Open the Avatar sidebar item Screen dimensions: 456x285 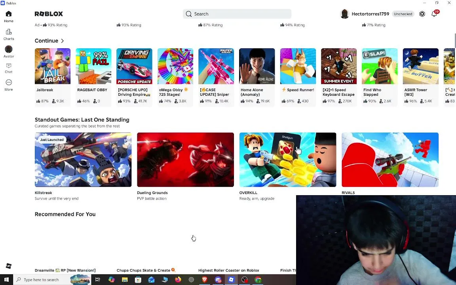click(x=8, y=49)
